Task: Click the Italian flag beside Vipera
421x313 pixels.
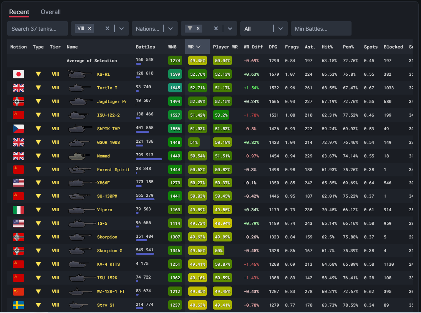Action: [x=18, y=210]
